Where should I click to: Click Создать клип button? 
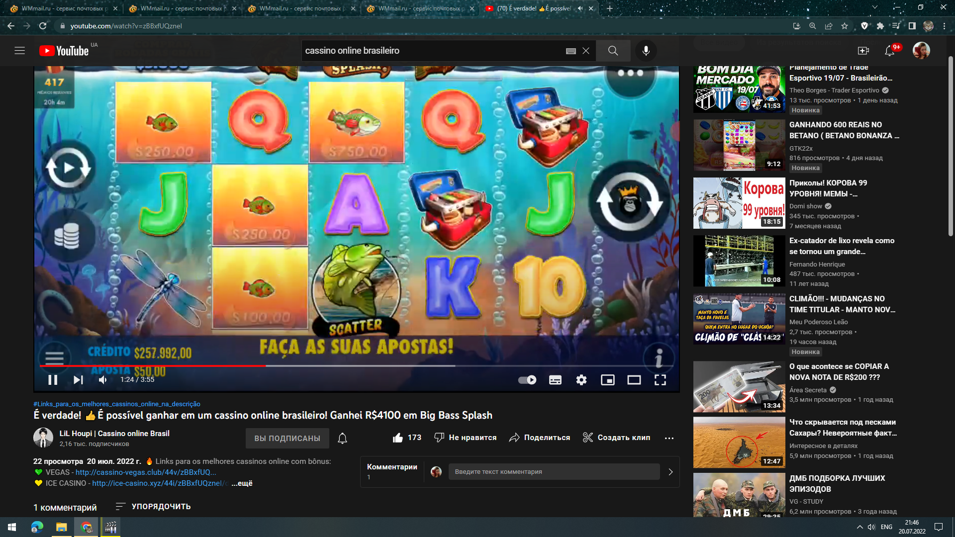[617, 438]
